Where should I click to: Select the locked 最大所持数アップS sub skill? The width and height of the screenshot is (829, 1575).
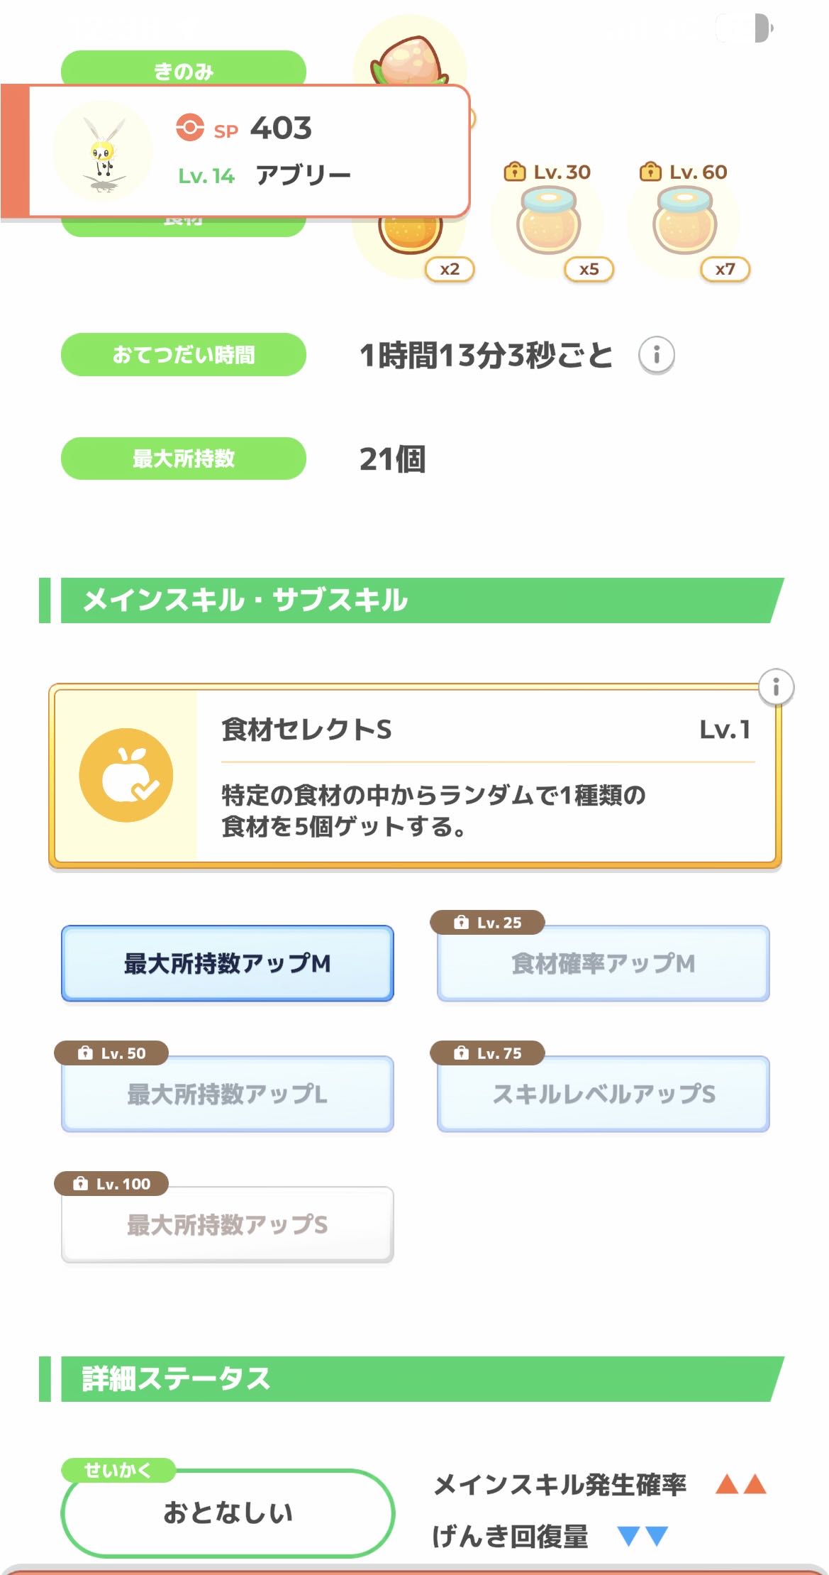pos(227,1224)
